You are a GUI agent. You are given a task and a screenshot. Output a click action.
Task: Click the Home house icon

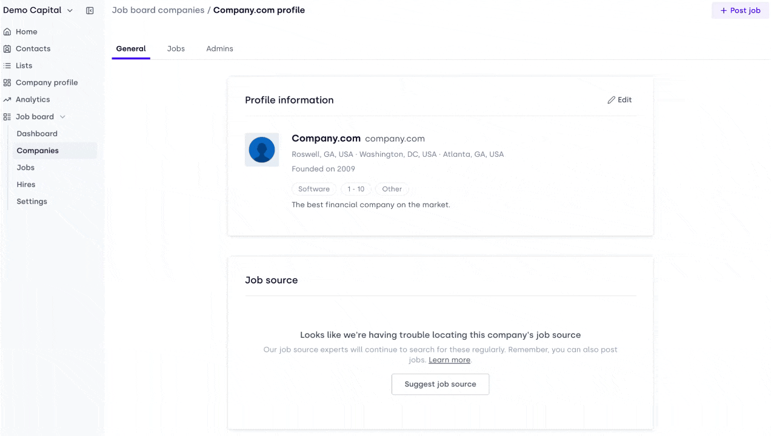click(x=7, y=31)
